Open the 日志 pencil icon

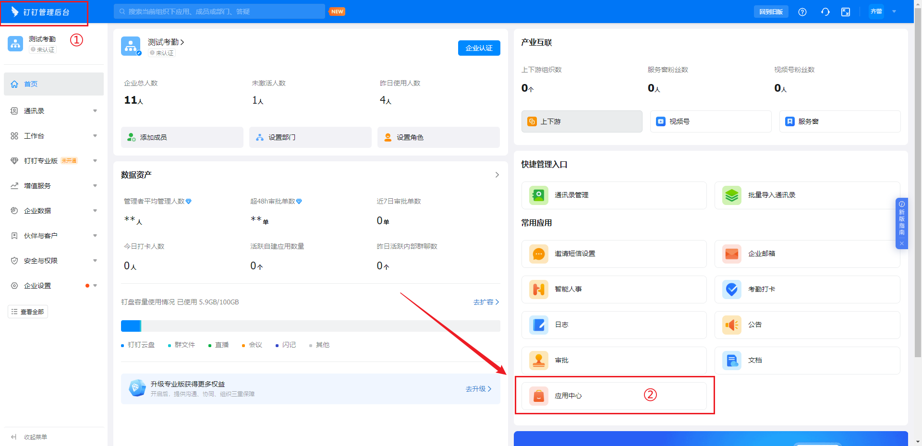539,325
